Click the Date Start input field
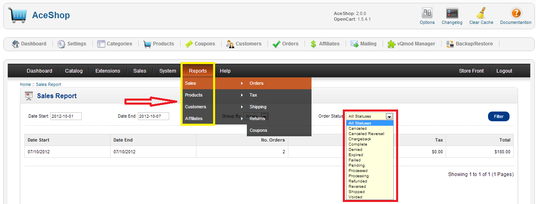The height and width of the screenshot is (204, 536). [x=66, y=116]
